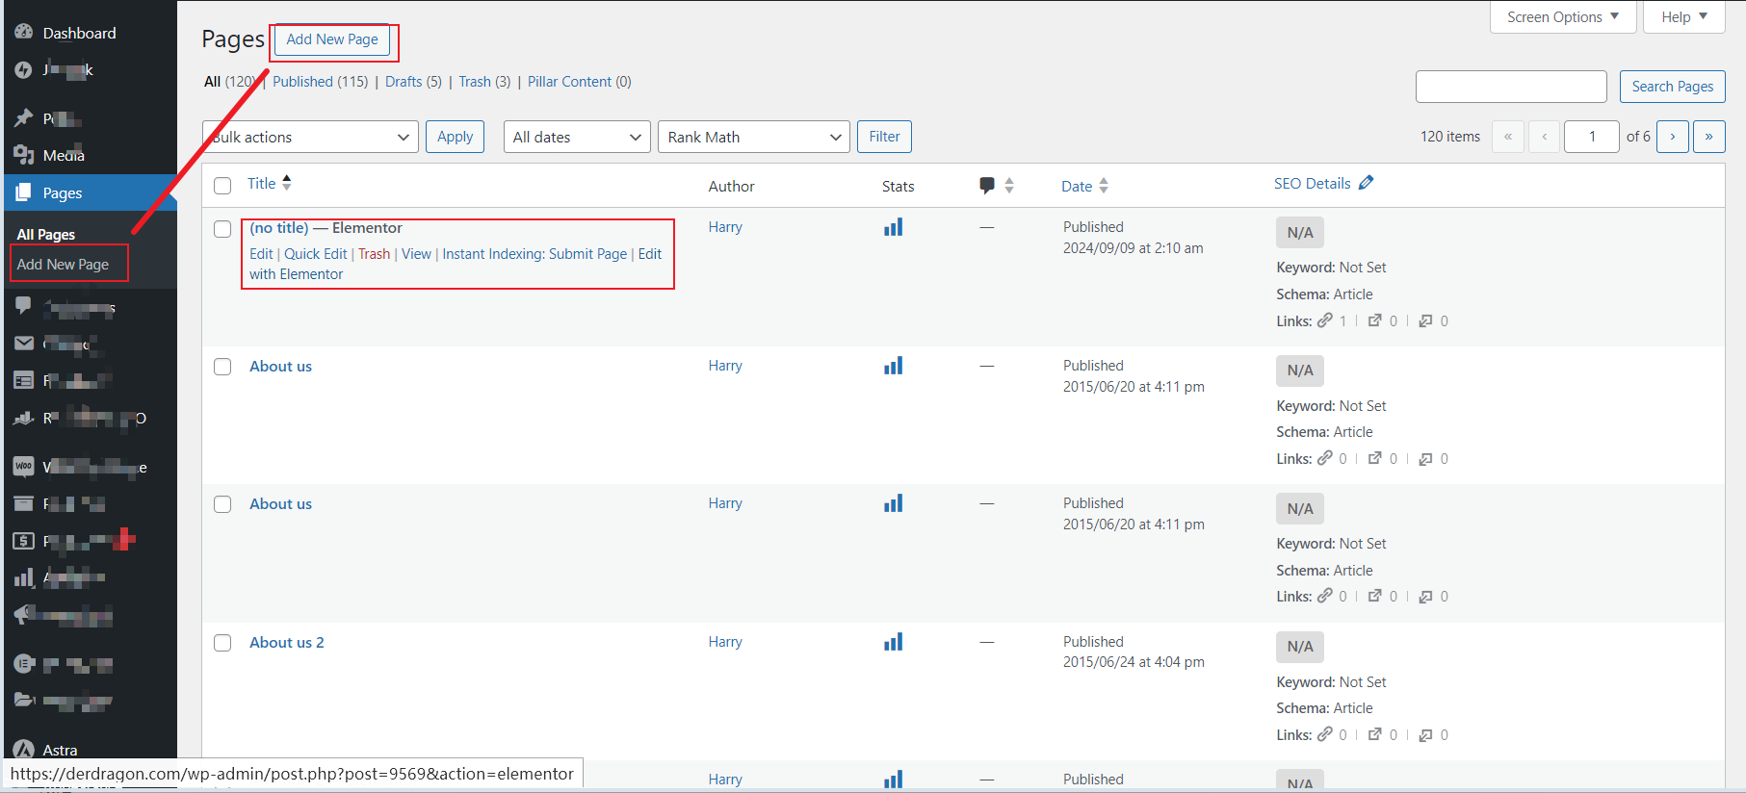Open the Bulk actions dropdown
The height and width of the screenshot is (793, 1746).
click(310, 137)
